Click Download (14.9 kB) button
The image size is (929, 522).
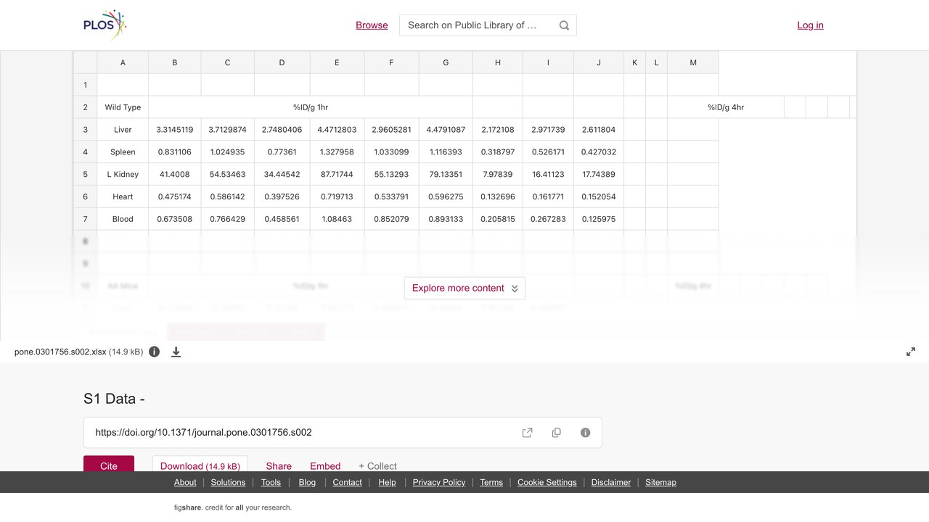tap(200, 465)
